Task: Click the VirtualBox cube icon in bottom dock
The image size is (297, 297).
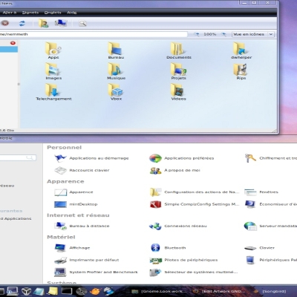Action: [26, 291]
